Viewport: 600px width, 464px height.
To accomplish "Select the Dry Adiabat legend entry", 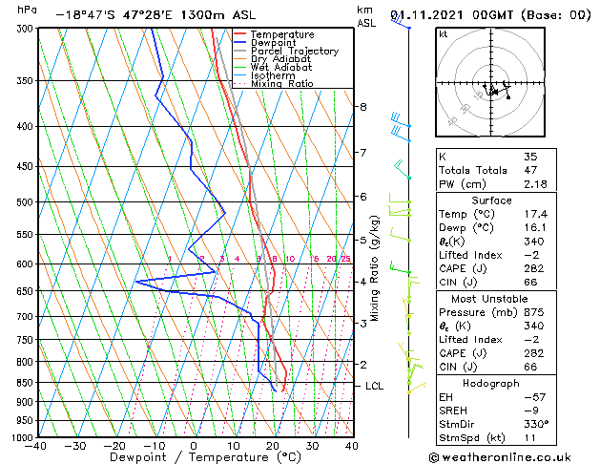I will [280, 59].
